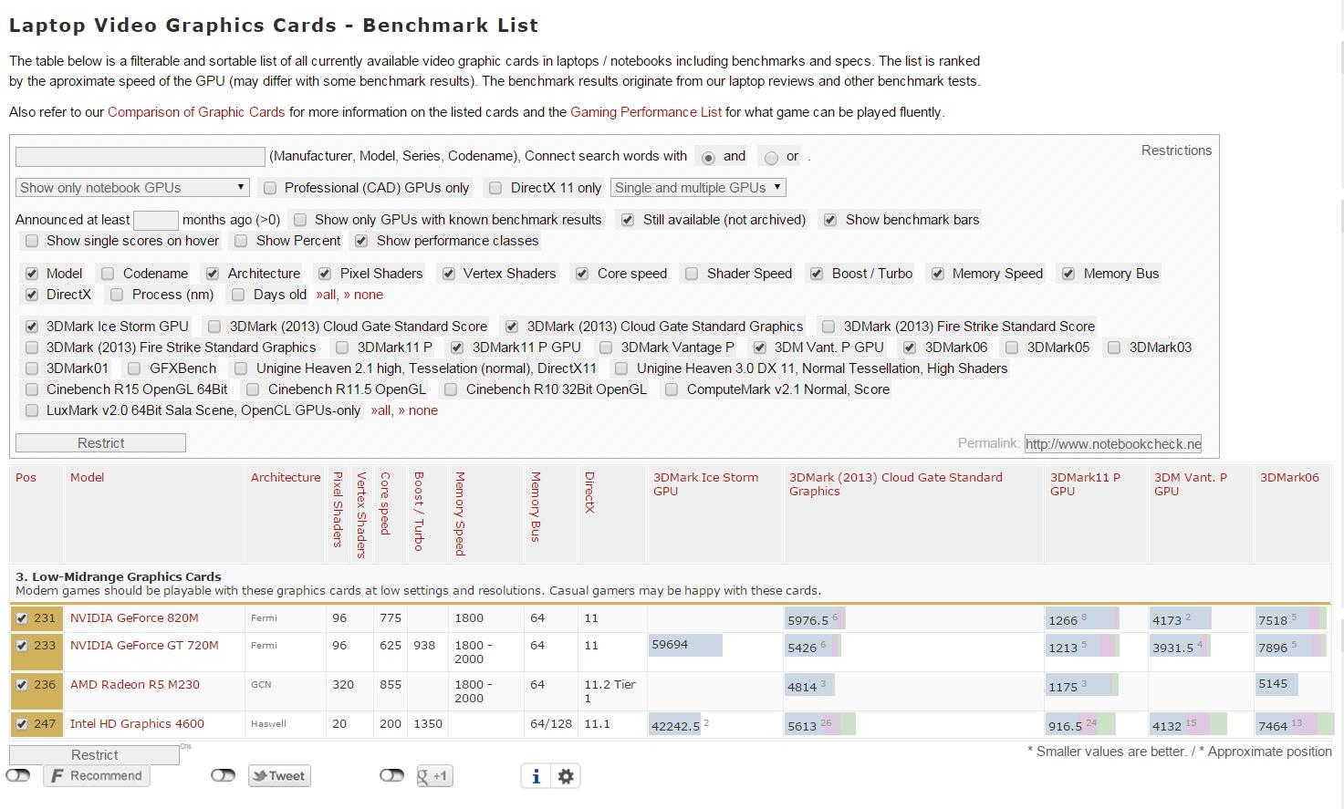Screen dimensions: 1344x809
Task: Check the DirectX 11 only box
Action: [x=495, y=188]
